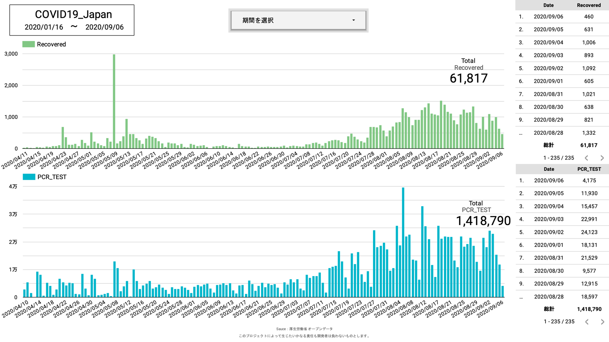Click the 厚生労働省 オープンデータ source text
This screenshot has height=342, width=609.
(310, 329)
